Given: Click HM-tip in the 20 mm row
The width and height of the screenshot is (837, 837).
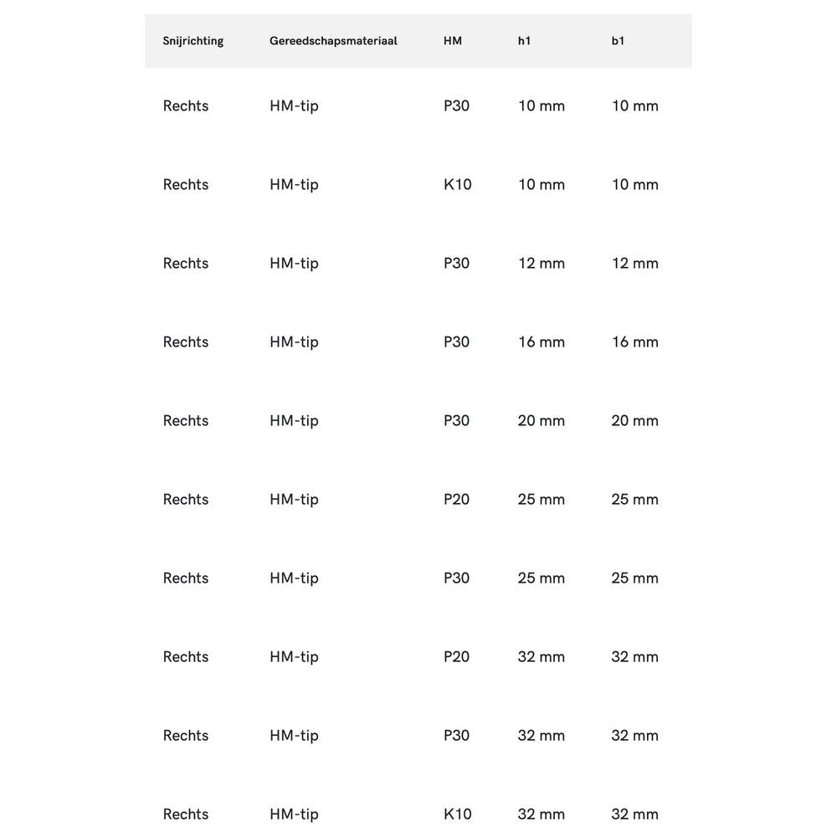Looking at the screenshot, I should click(x=295, y=420).
